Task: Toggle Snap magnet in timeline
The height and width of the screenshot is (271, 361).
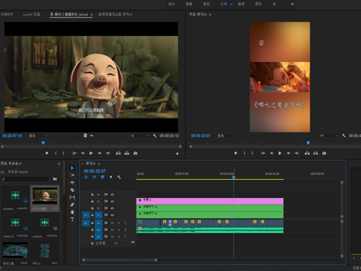Action: pyautogui.click(x=95, y=177)
